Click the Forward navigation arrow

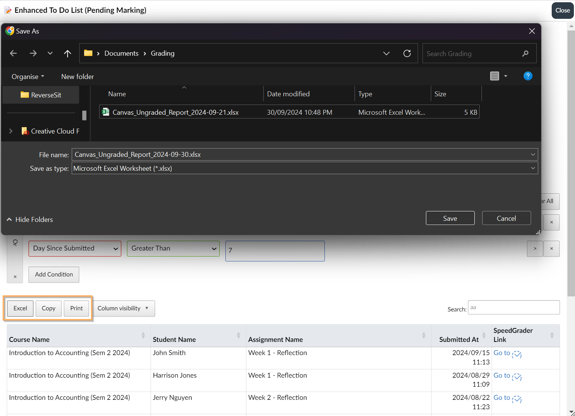33,53
